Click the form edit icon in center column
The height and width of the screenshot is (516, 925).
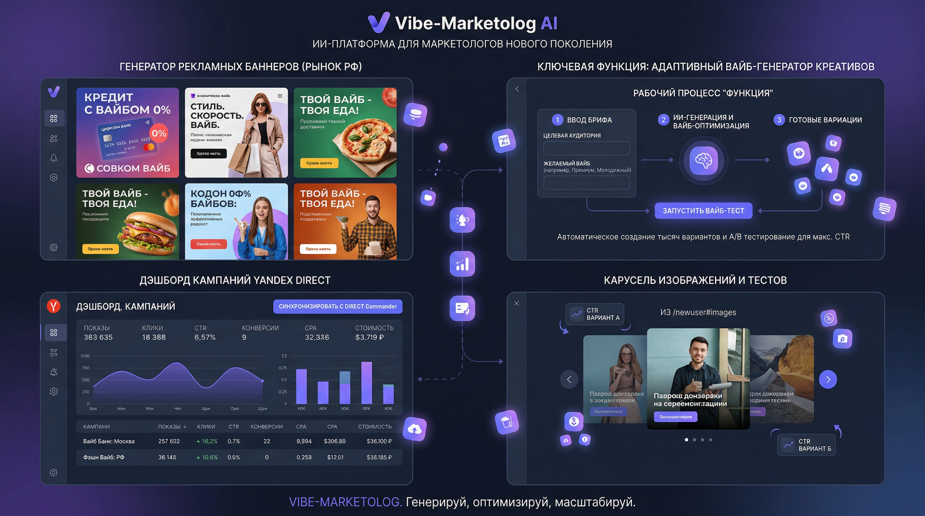pos(462,308)
